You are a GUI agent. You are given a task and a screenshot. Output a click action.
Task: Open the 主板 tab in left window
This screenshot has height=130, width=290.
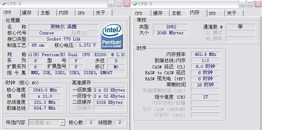(x=47, y=13)
